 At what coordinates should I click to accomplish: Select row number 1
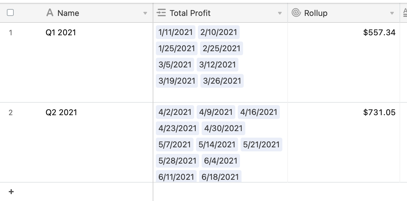[x=11, y=32]
